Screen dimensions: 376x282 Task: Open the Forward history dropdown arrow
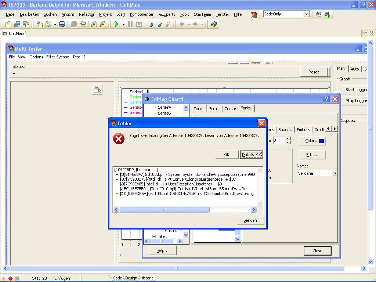(x=202, y=24)
